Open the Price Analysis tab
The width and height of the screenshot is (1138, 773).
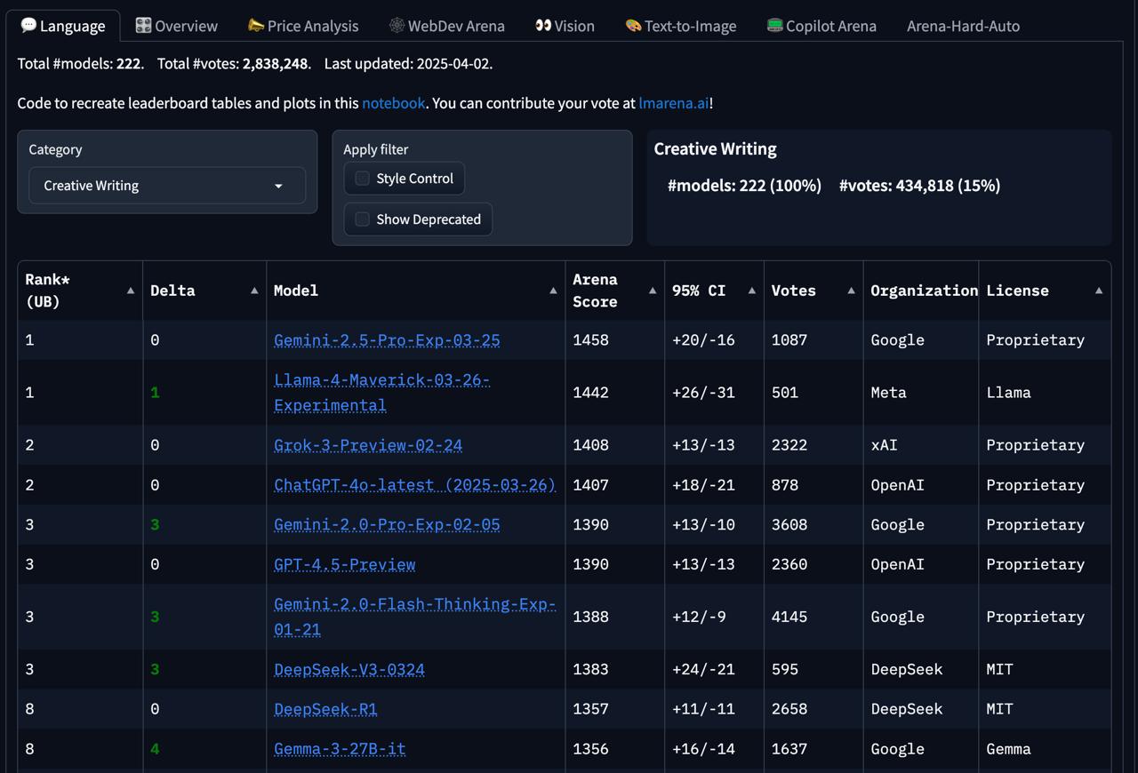(x=303, y=26)
